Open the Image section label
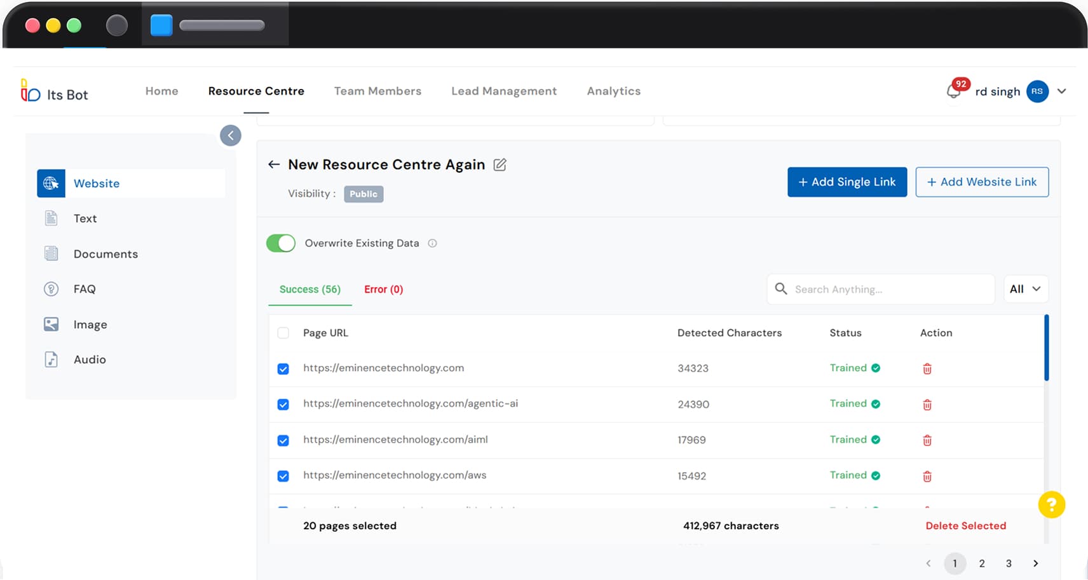This screenshot has width=1088, height=580. point(90,325)
